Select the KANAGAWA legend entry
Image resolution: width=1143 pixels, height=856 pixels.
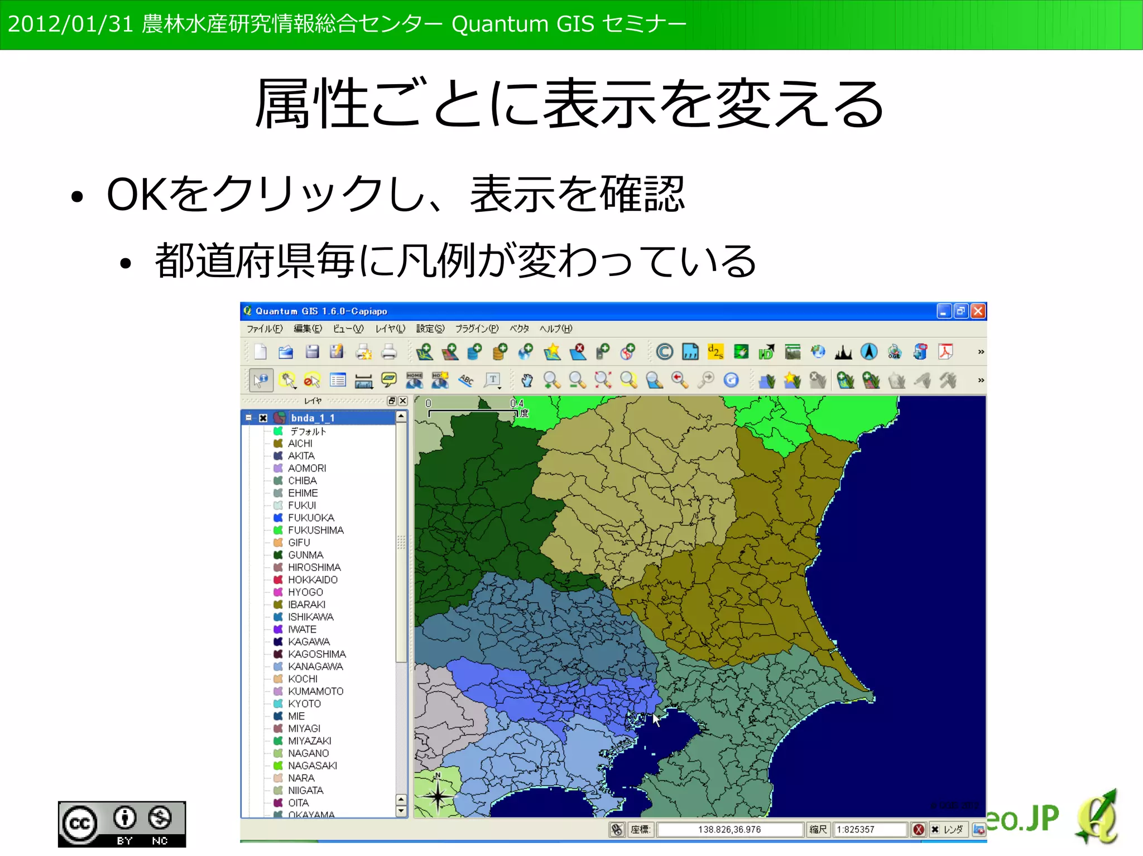coord(316,666)
